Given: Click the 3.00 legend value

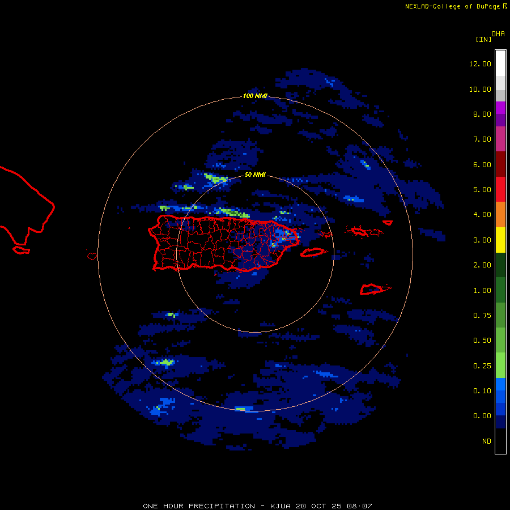Looking at the screenshot, I should [482, 240].
